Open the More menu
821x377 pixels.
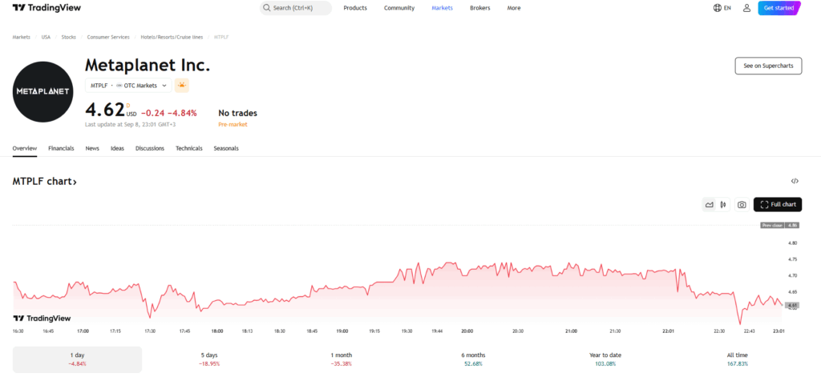[514, 8]
